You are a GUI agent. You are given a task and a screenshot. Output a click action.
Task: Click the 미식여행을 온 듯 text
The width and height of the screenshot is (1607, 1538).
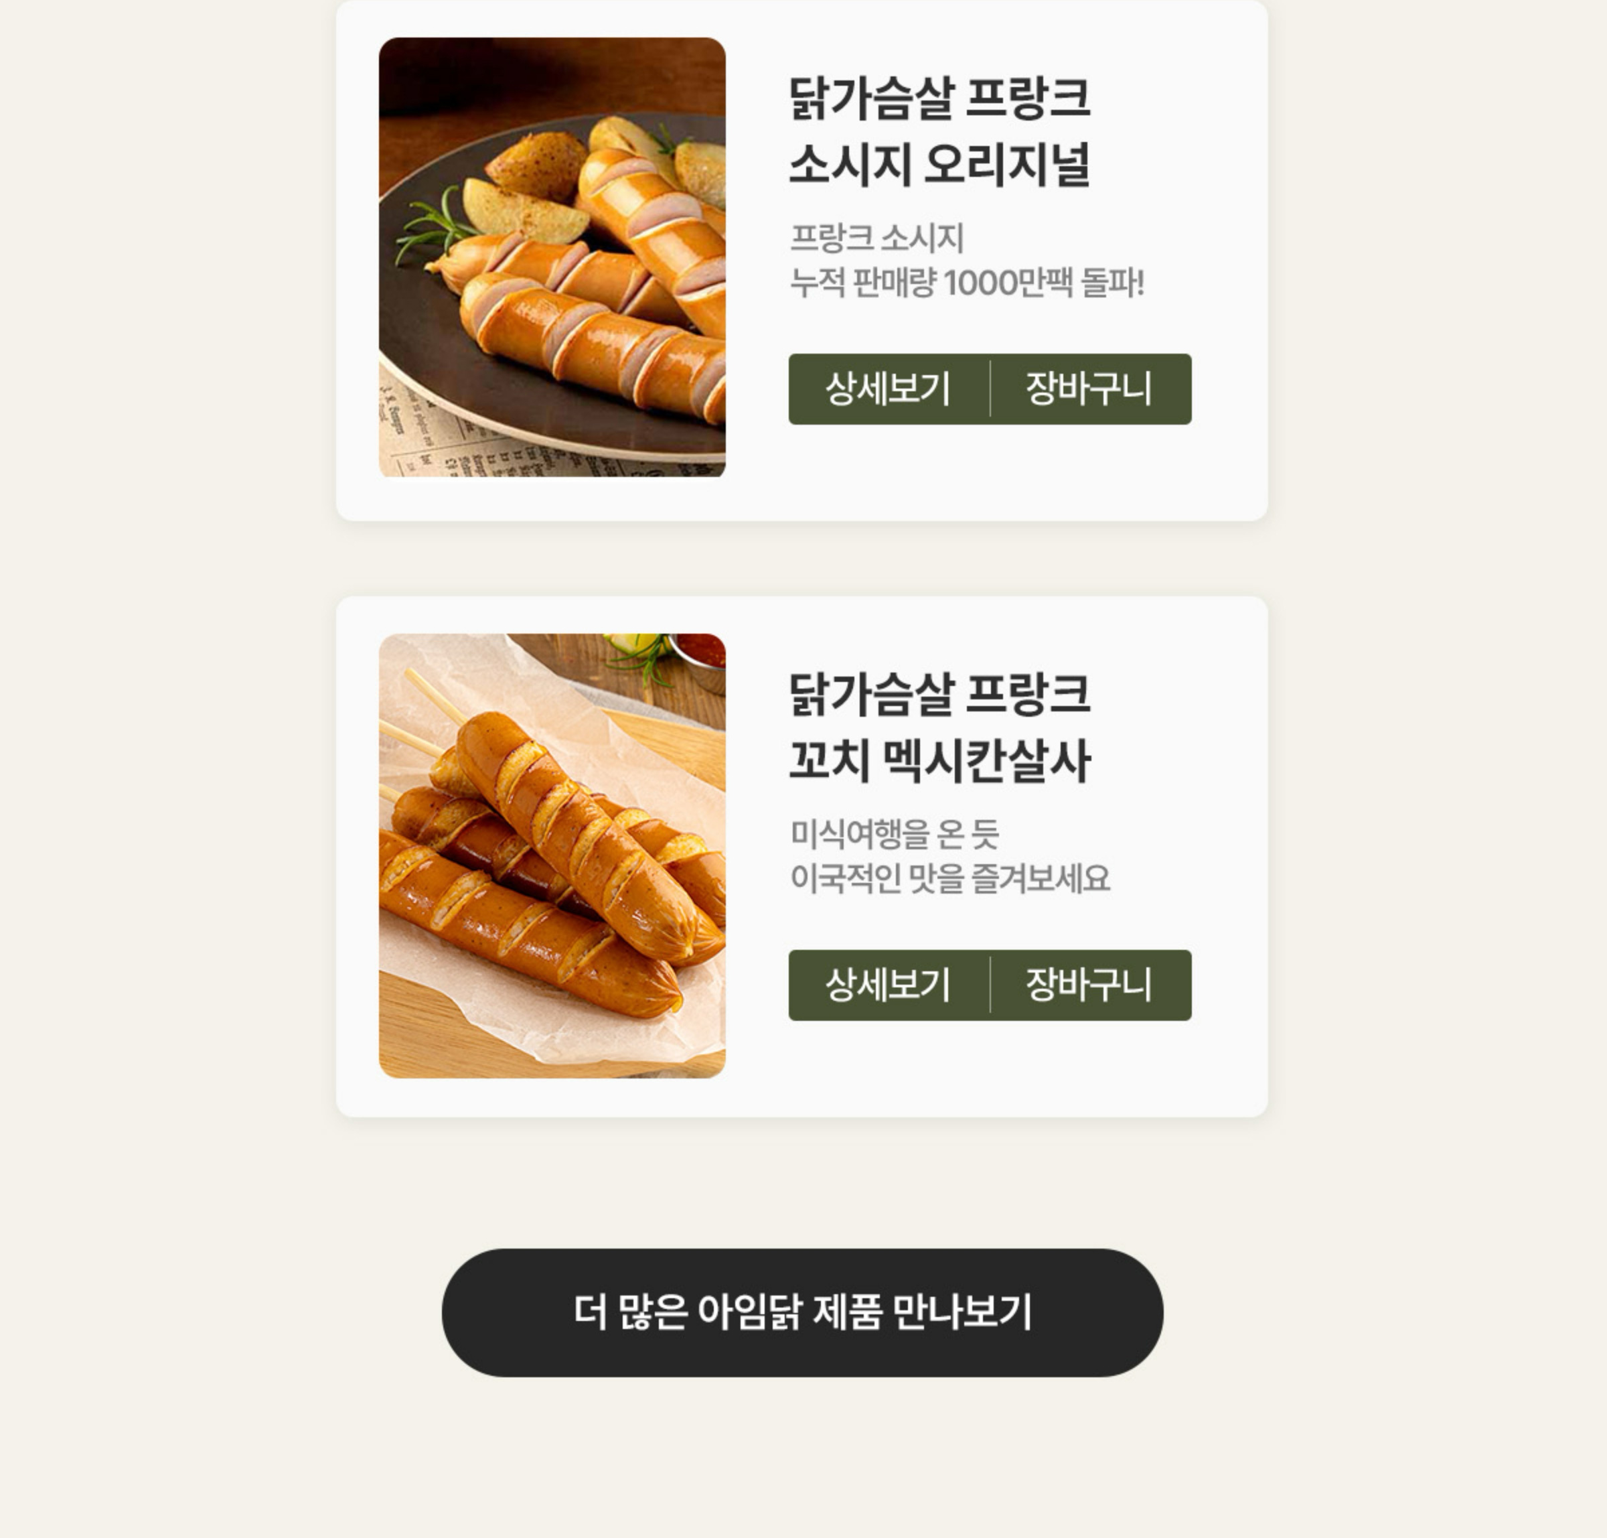(895, 835)
